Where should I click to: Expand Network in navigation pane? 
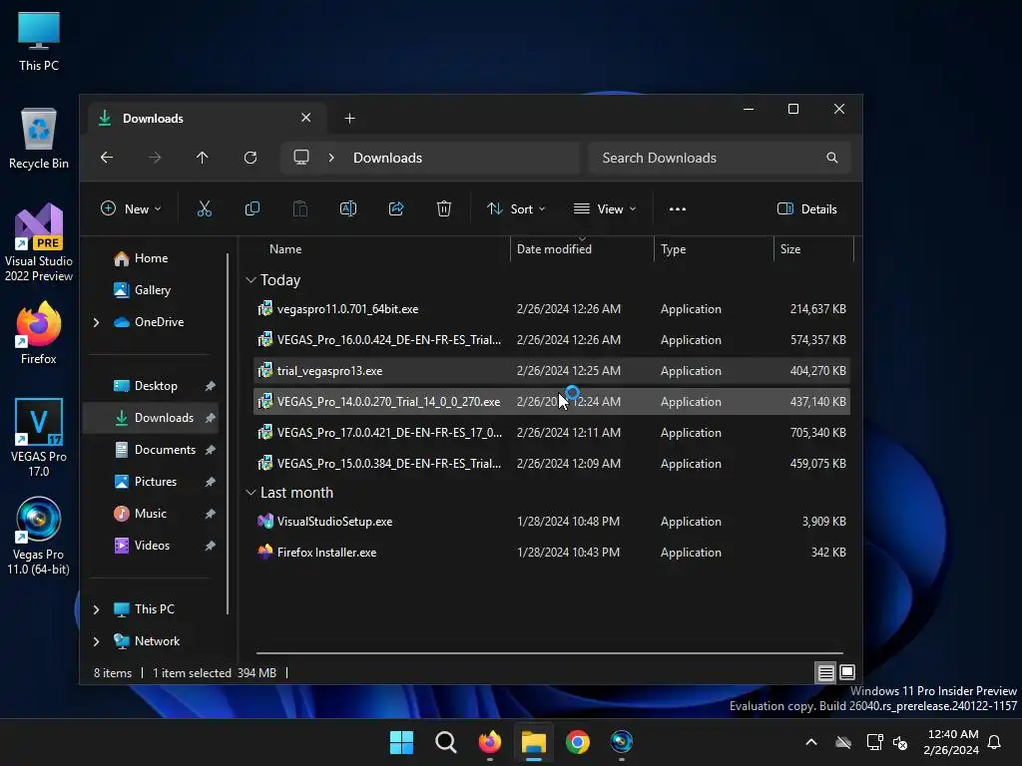[x=97, y=641]
